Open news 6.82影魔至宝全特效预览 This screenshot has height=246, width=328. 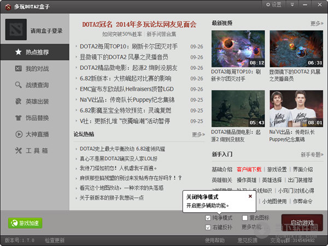125,110
